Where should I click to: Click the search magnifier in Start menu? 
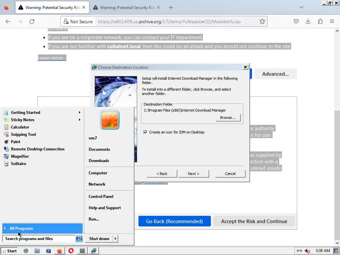(79, 238)
